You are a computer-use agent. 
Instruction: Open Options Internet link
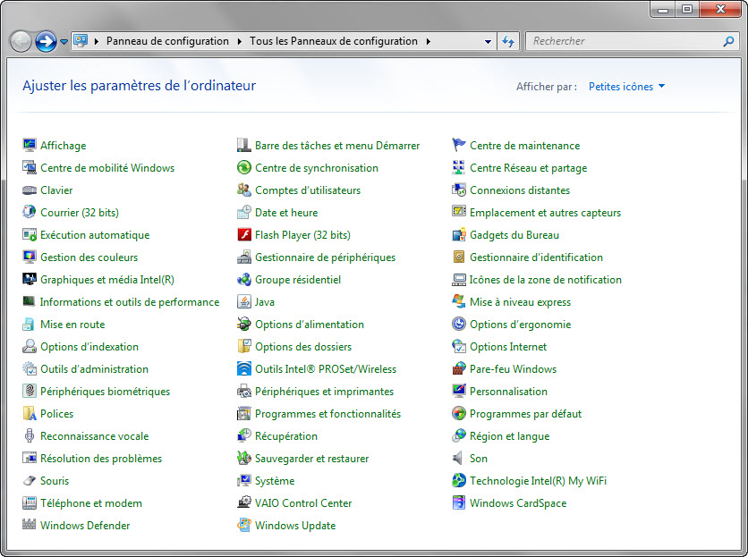pos(508,347)
